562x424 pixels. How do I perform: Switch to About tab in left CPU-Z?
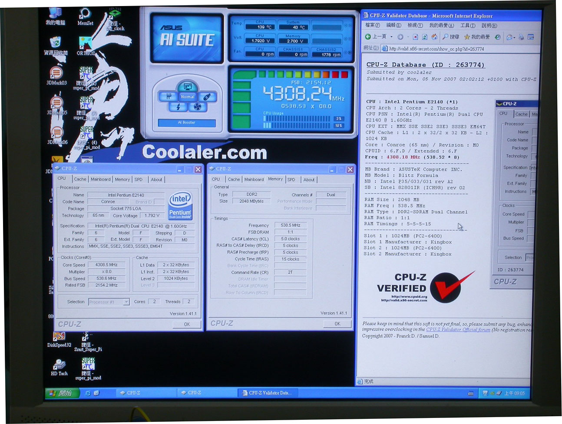pyautogui.click(x=156, y=179)
